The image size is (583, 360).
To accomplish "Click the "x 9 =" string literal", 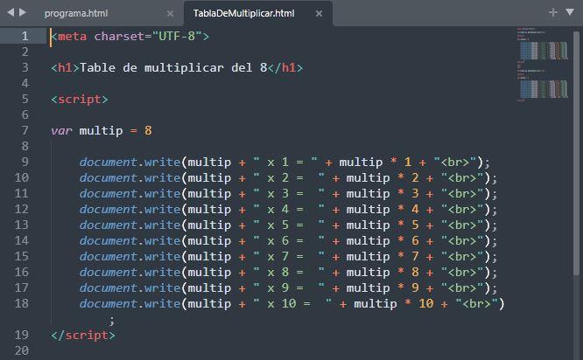I will click(289, 287).
